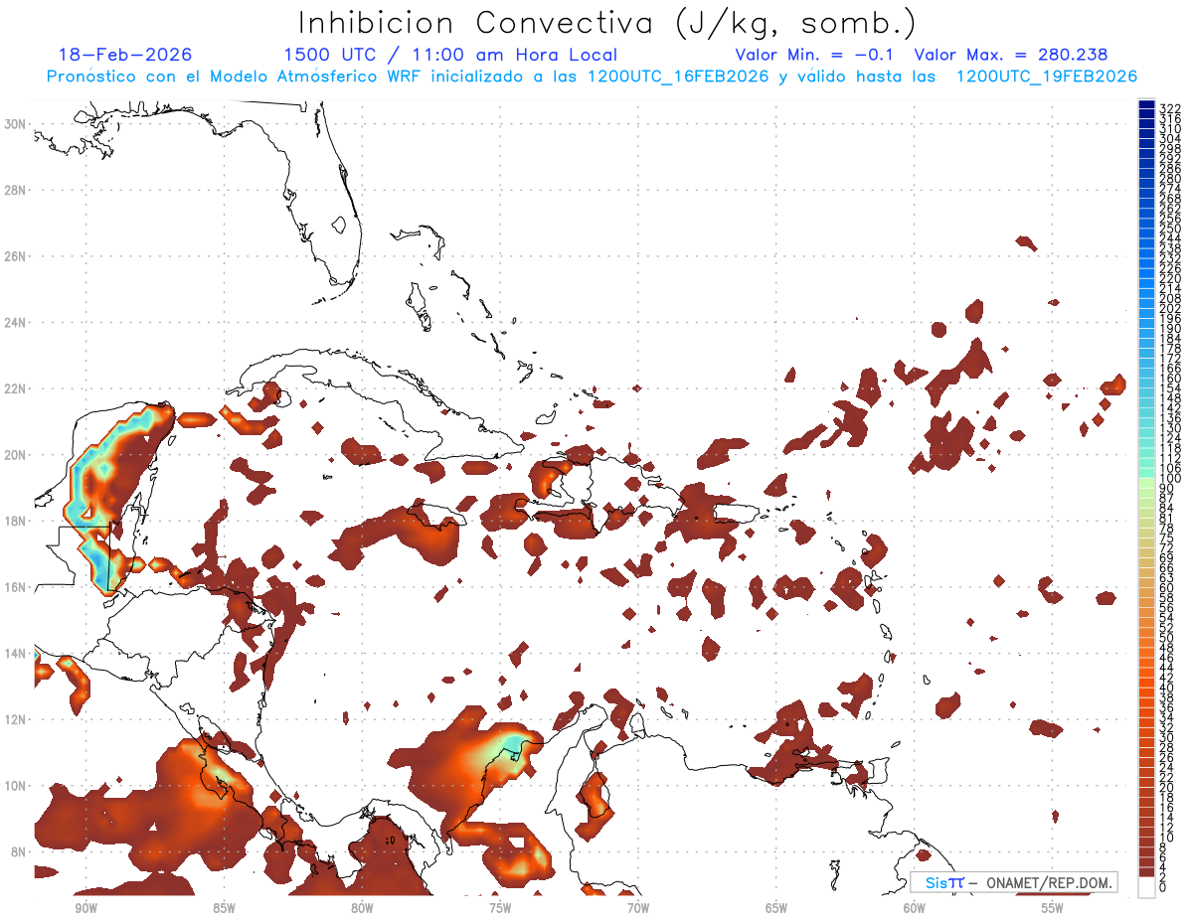
Task: Click the "0" color bar value
Action: click(1163, 887)
